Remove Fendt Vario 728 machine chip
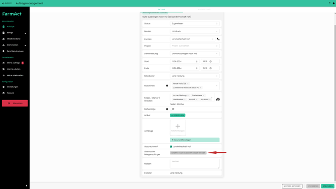The height and width of the screenshot is (189, 336). tap(188, 84)
